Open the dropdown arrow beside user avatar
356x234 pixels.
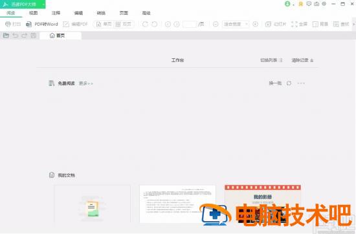pyautogui.click(x=293, y=5)
